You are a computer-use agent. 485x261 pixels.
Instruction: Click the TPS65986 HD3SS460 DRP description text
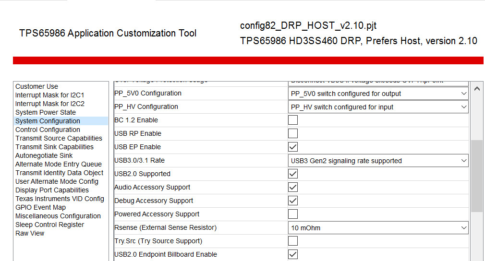click(359, 41)
